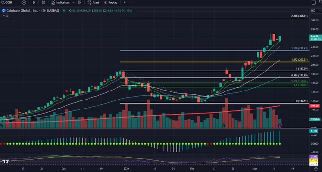Click the 1D NASDAQ text in legend
This screenshot has height=172, width=322.
(50, 11)
